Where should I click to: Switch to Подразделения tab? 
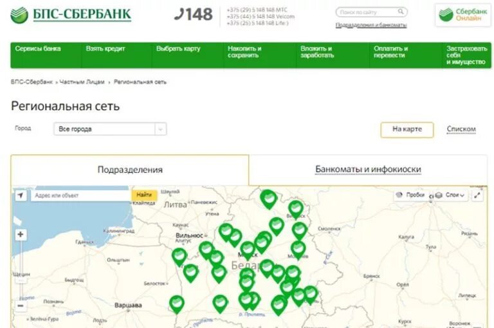130,170
